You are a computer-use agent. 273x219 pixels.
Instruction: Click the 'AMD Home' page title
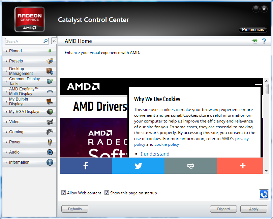point(78,41)
